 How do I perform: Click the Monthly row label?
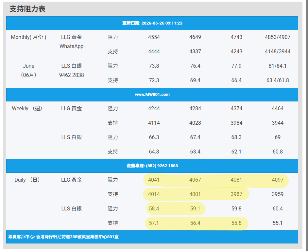pyautogui.click(x=29, y=37)
